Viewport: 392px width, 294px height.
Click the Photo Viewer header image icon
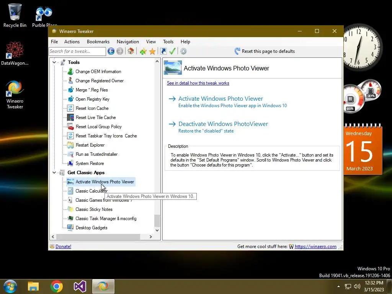click(x=173, y=68)
